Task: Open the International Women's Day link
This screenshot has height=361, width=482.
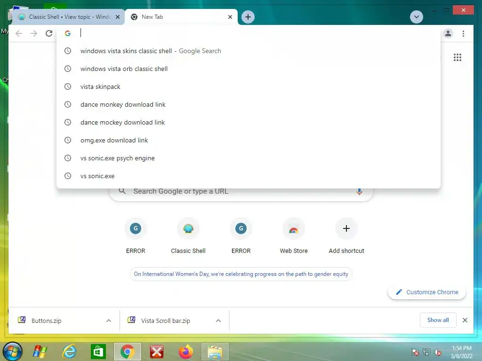Action: click(241, 274)
